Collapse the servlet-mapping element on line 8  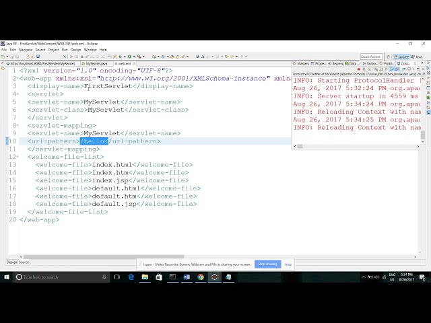tap(18, 126)
